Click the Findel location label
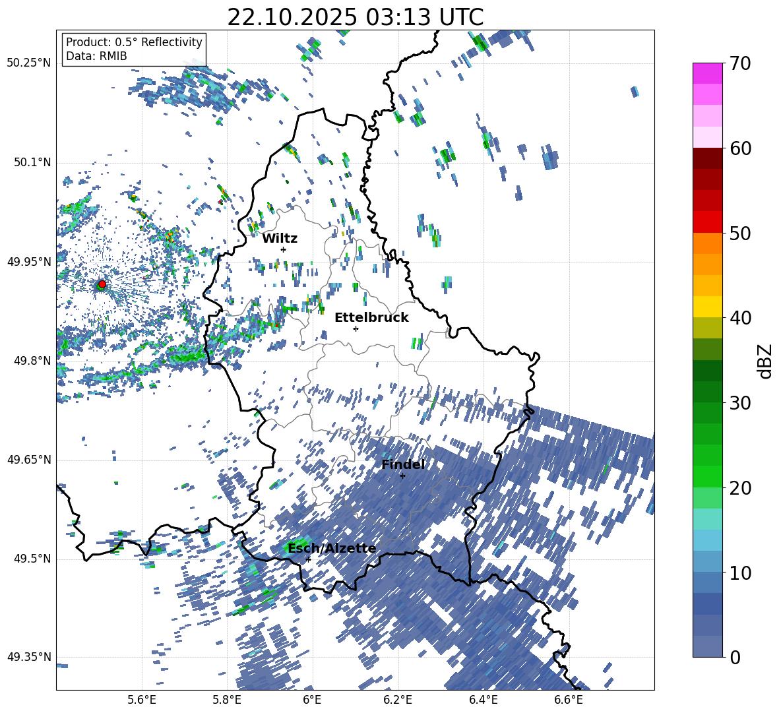 [403, 464]
